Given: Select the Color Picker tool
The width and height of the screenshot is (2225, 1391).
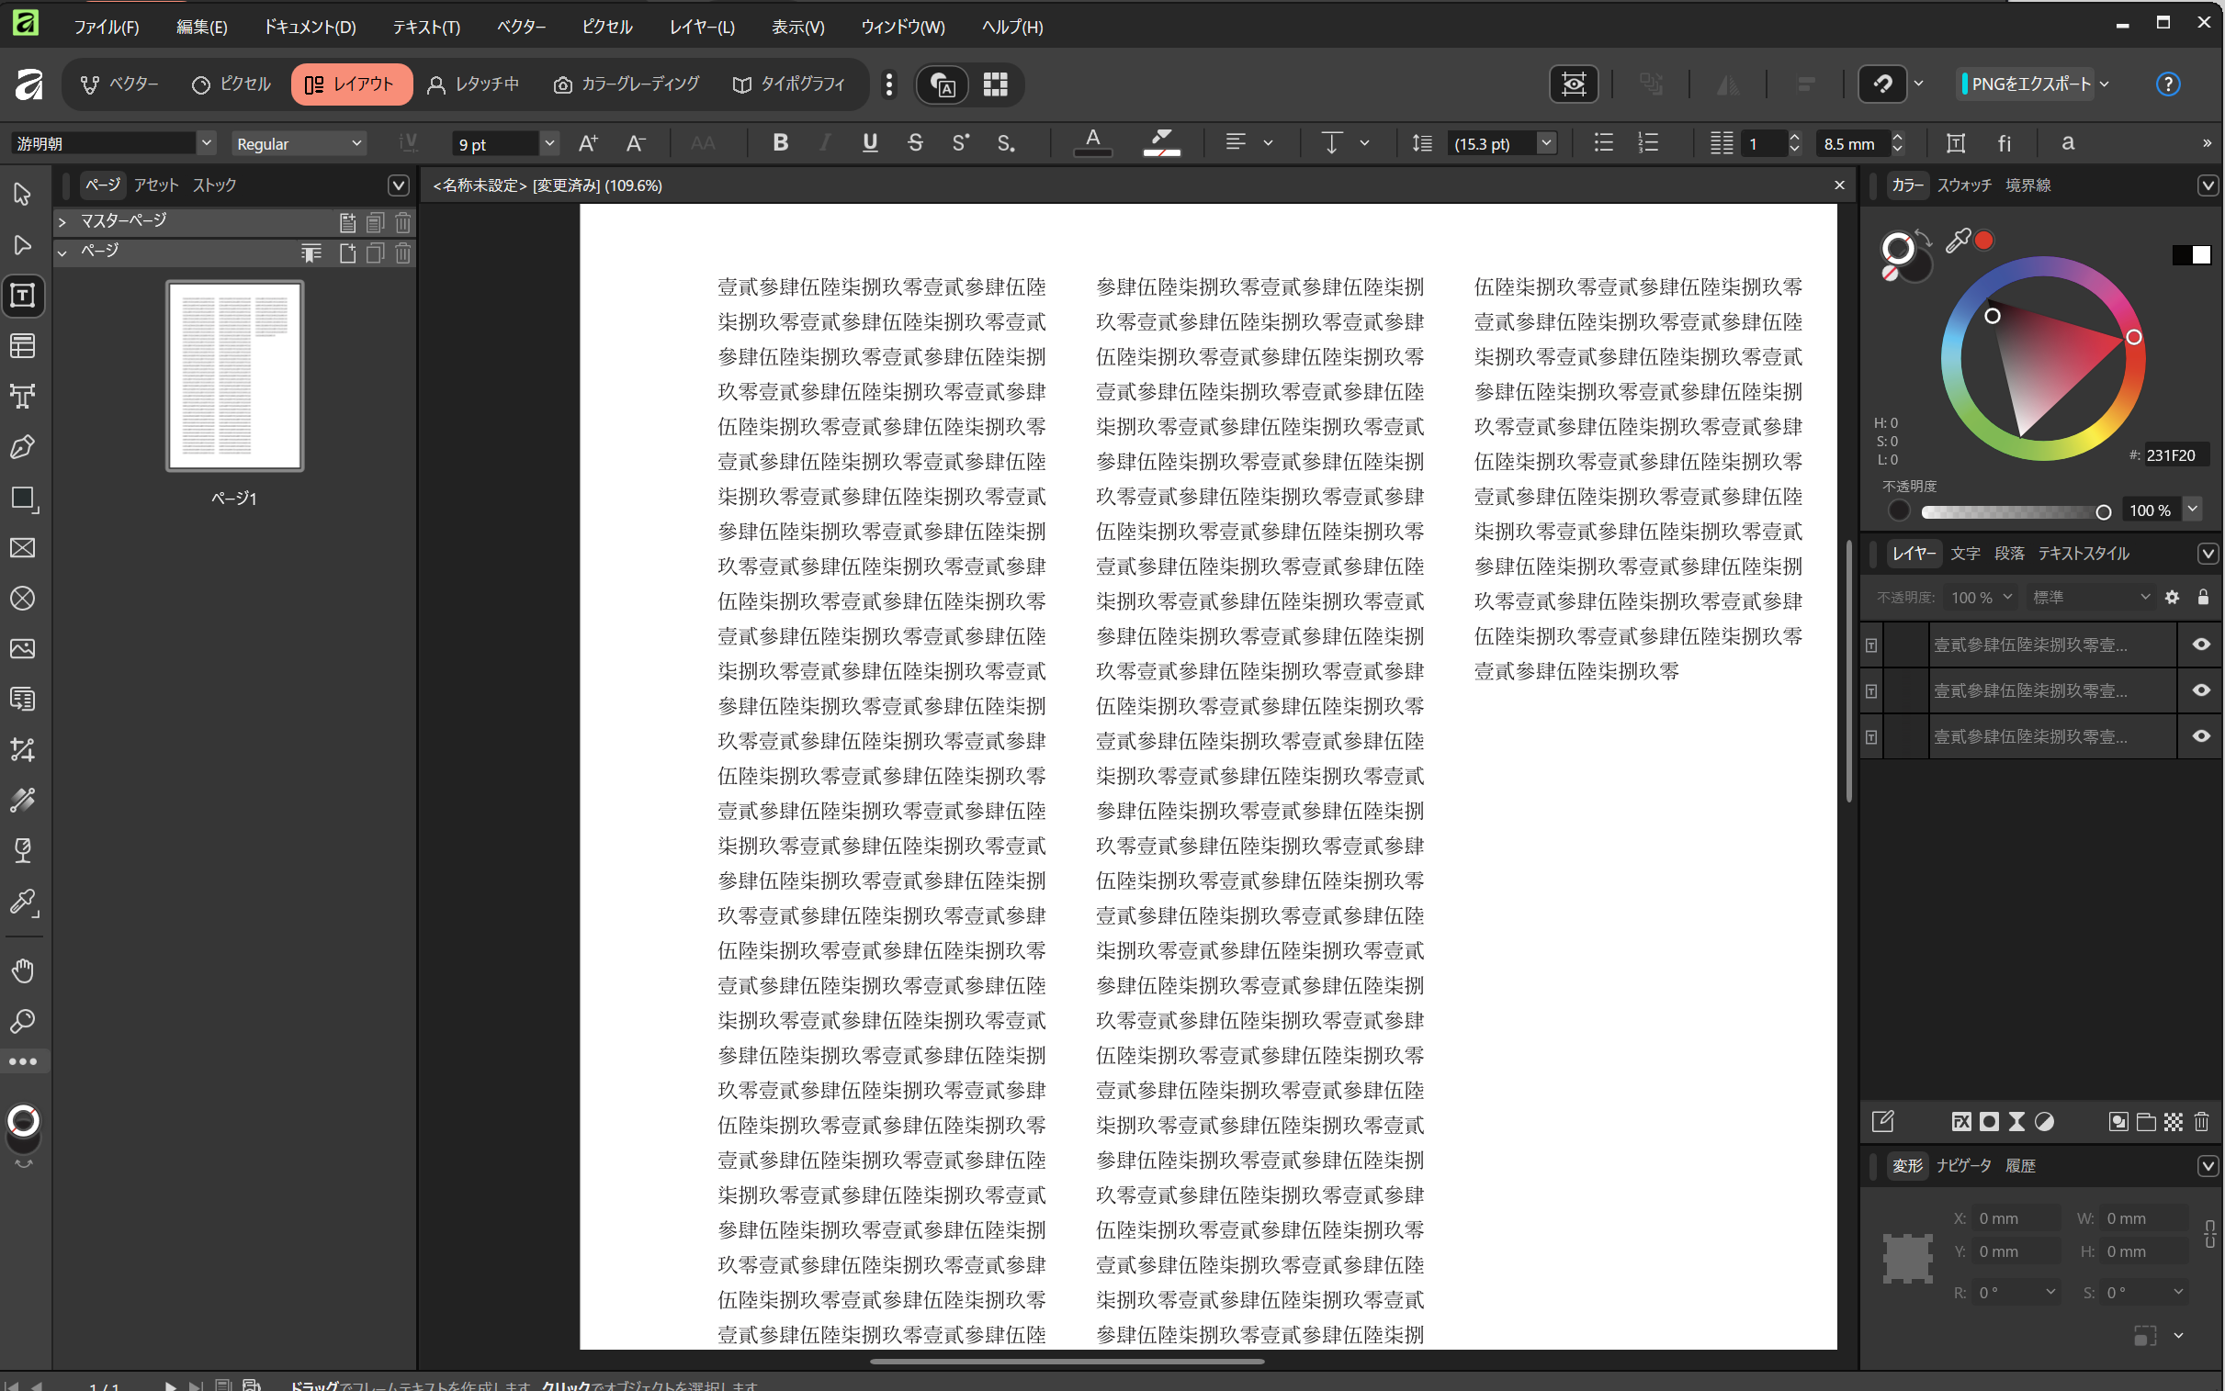Looking at the screenshot, I should (x=23, y=903).
